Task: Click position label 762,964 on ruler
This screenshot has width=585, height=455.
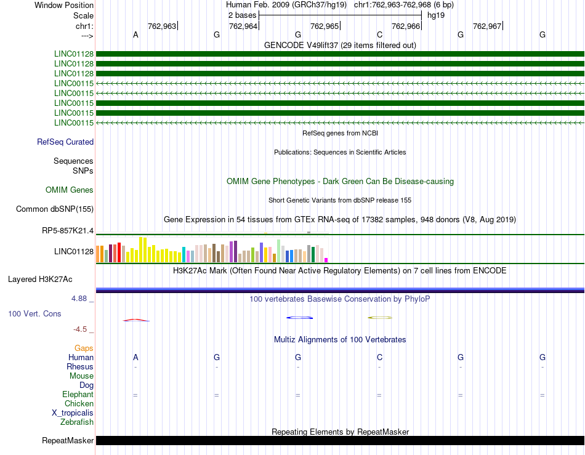Action: click(243, 26)
